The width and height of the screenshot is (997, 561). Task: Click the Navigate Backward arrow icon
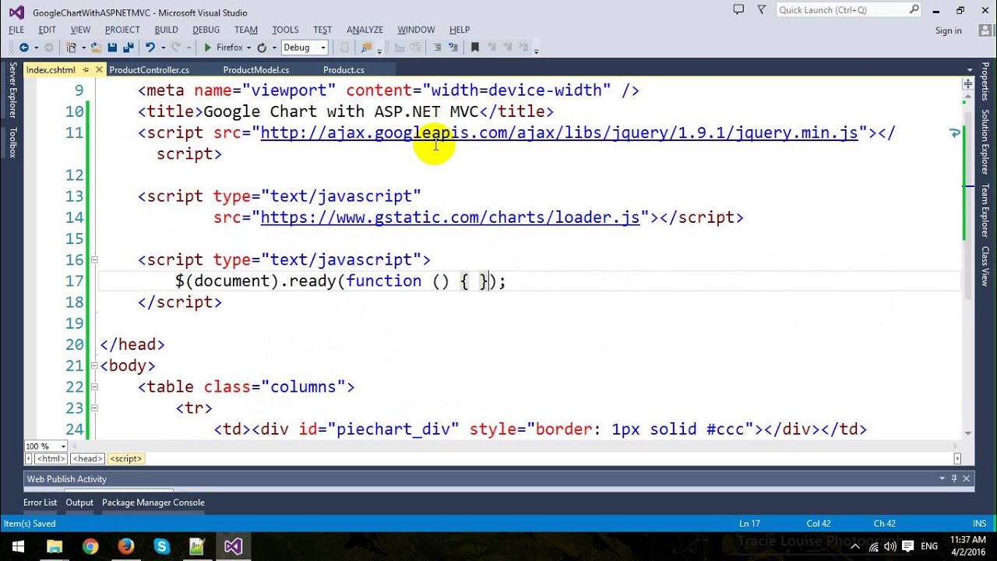click(x=23, y=48)
